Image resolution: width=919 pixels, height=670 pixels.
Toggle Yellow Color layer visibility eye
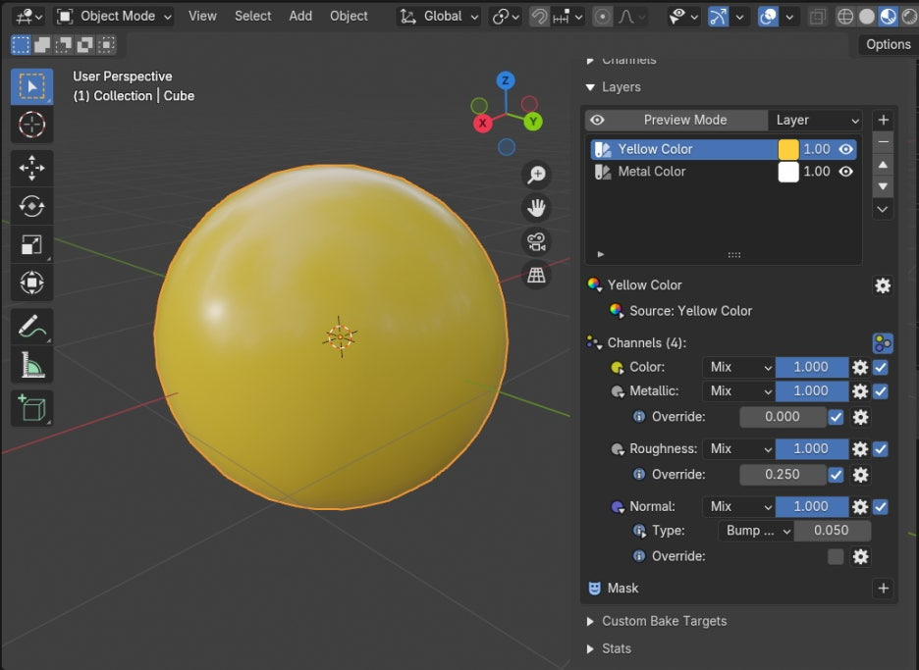(845, 149)
